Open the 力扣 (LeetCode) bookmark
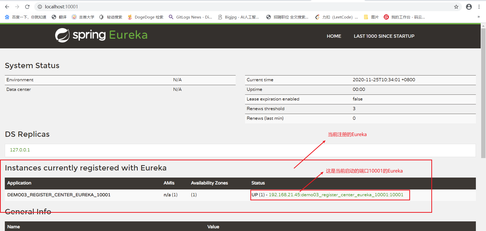486x231 pixels. tap(336, 17)
